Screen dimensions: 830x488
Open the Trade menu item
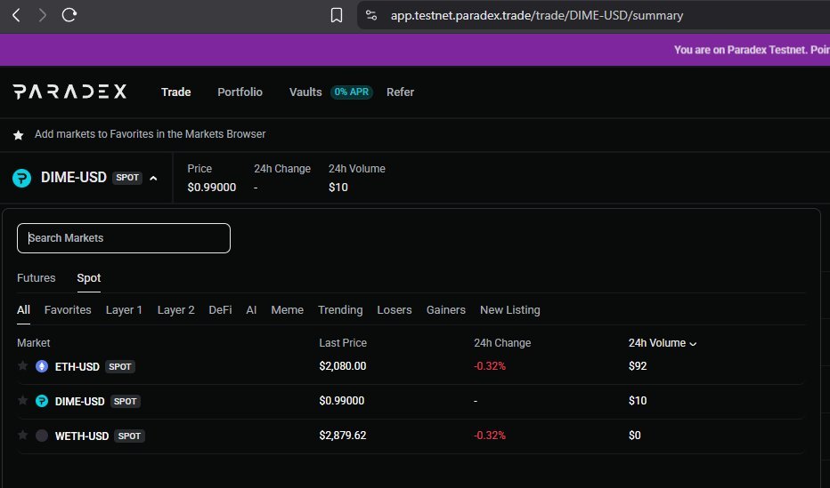[x=175, y=92]
